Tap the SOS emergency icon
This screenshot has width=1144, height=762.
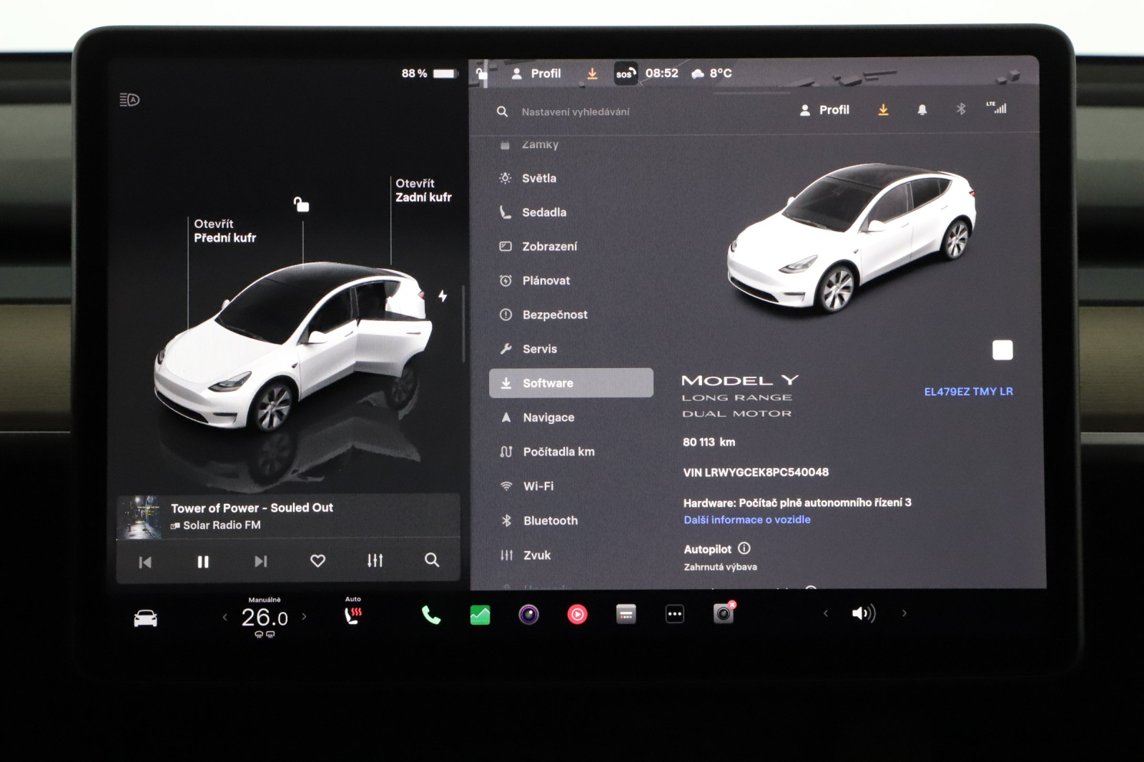tap(624, 73)
